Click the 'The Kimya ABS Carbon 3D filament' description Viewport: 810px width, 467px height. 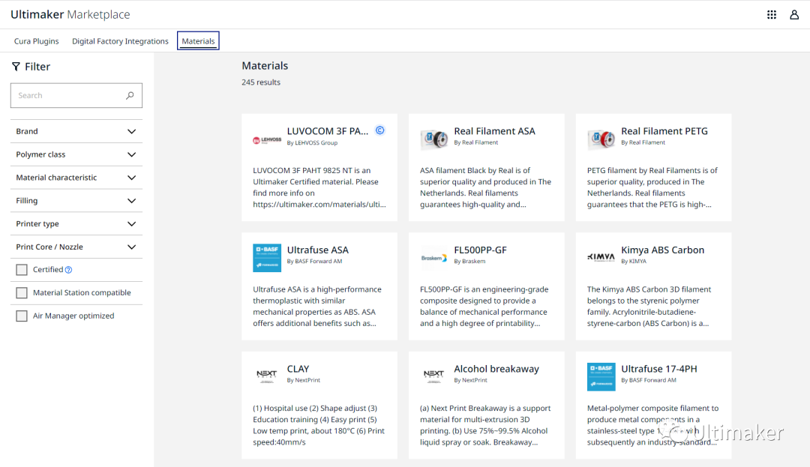click(649, 307)
